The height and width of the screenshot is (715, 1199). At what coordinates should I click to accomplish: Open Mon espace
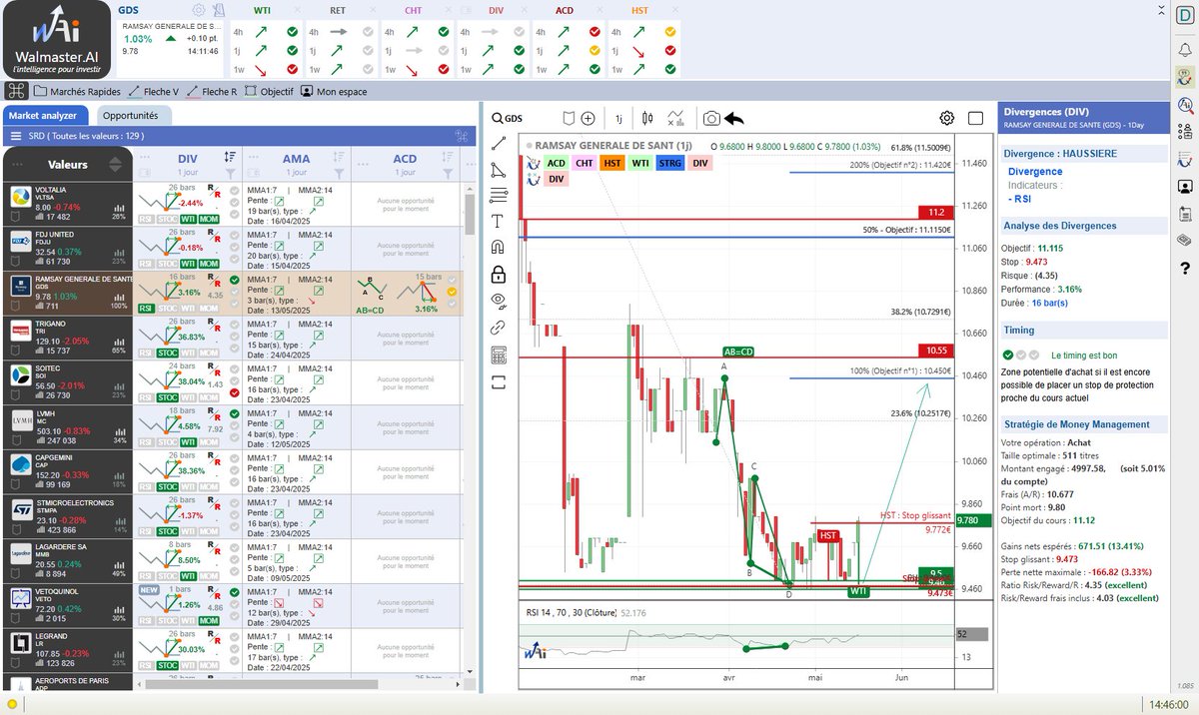click(334, 92)
